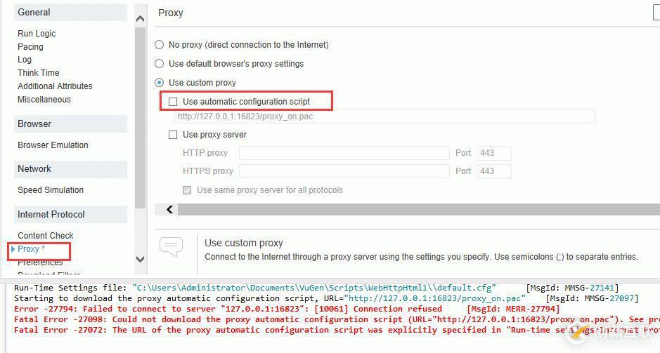Screen dimensions: 660x353
Task: Click the HTTP proxy Port field
Action: pyautogui.click(x=493, y=153)
